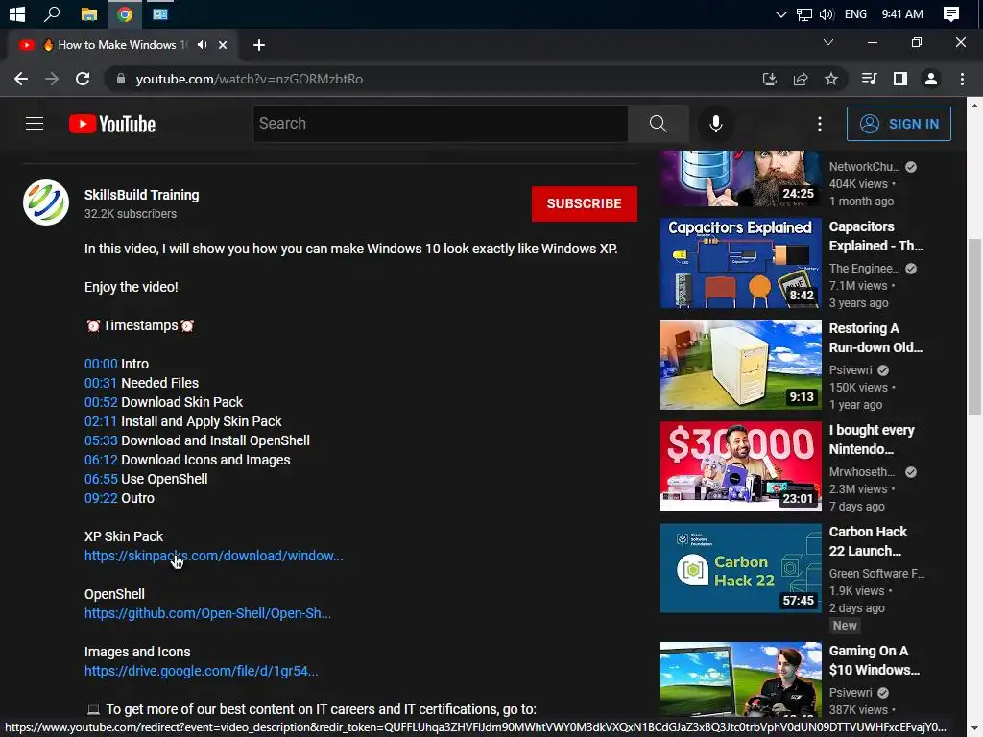Open the Google Drive images link

[202, 671]
